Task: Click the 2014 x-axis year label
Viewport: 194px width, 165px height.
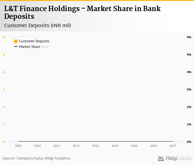Action: tap(115, 146)
